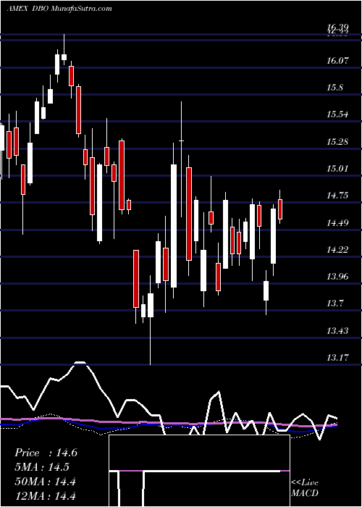362x507 pixels.
Task: Click the <<Live MACD label
Action: coord(305,487)
